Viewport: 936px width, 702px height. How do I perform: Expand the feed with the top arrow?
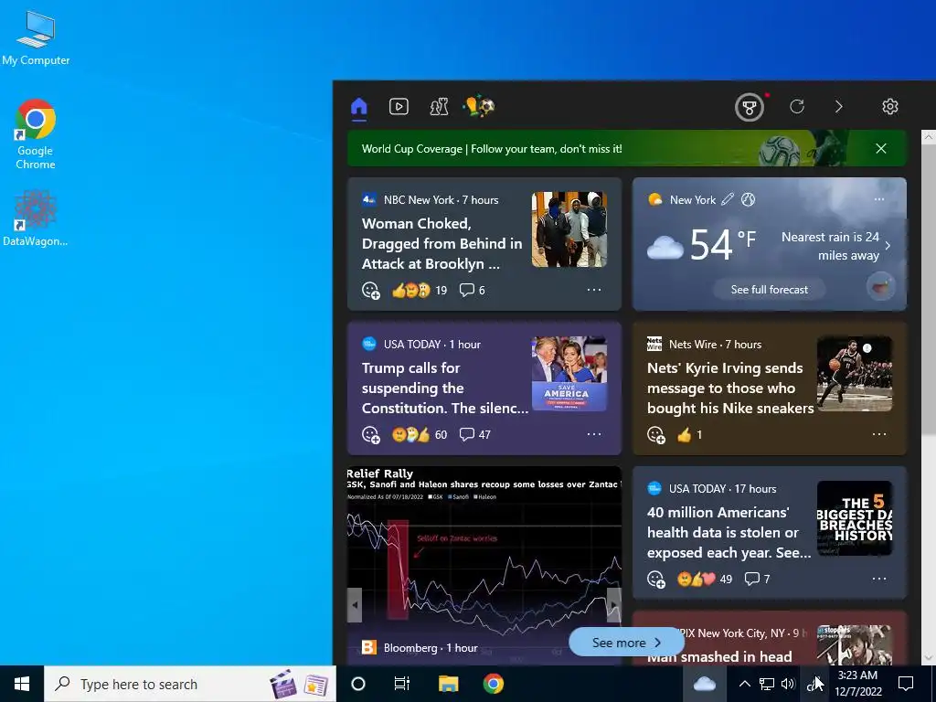coord(839,107)
